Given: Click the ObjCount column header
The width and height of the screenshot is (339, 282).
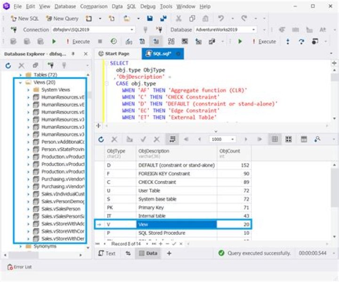Looking at the screenshot, I should tap(234, 153).
